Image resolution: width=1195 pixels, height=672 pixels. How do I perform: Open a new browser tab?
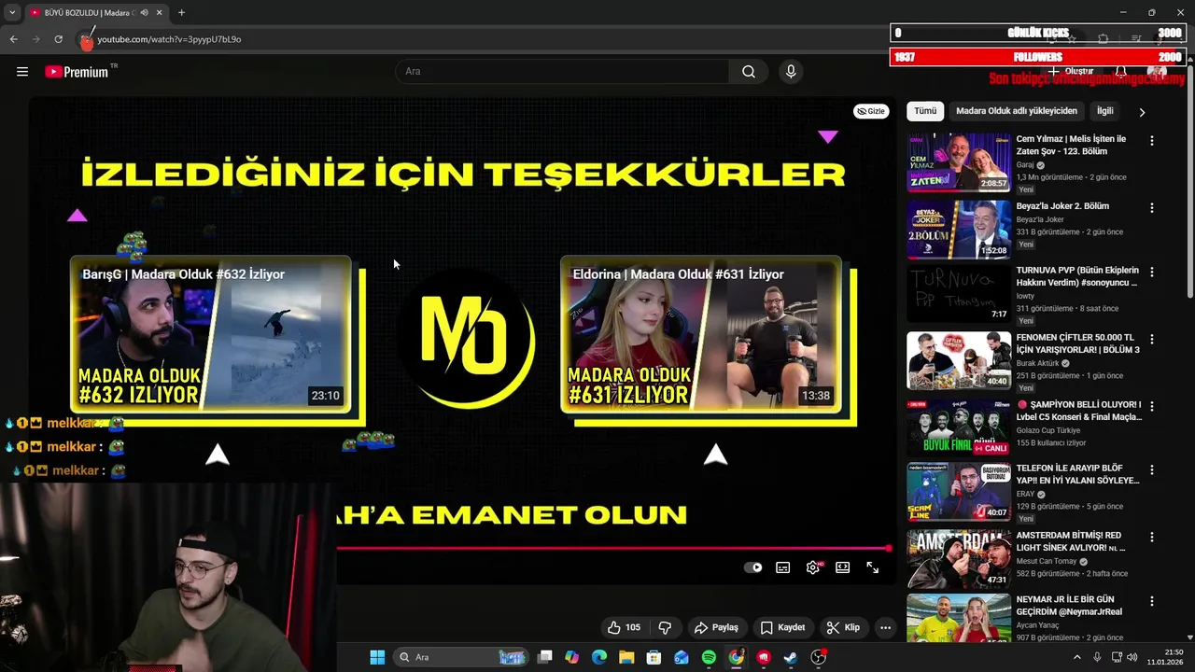tap(181, 12)
